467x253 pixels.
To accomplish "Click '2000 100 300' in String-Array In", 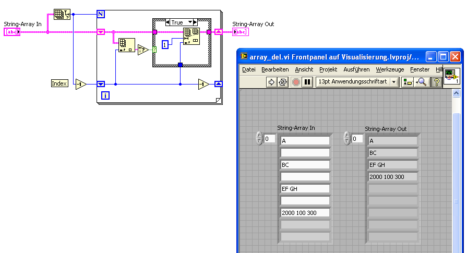I will [305, 213].
